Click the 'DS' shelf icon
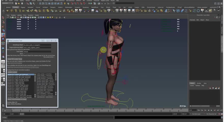The height and width of the screenshot is (122, 224). 121,11
